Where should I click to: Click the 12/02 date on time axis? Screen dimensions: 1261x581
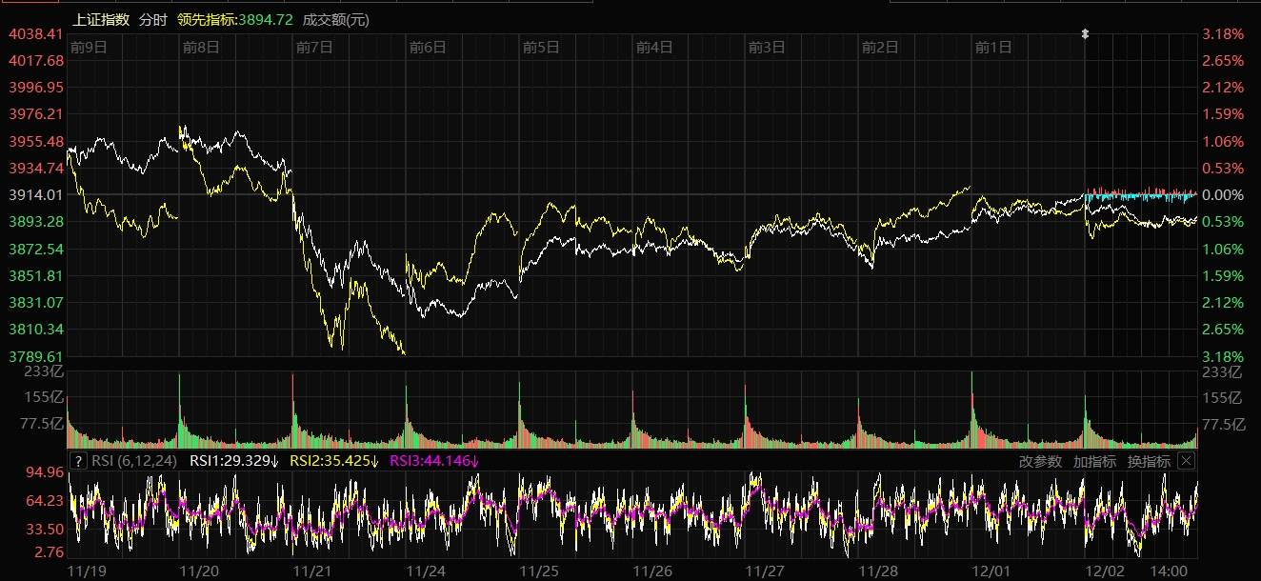pyautogui.click(x=1105, y=571)
